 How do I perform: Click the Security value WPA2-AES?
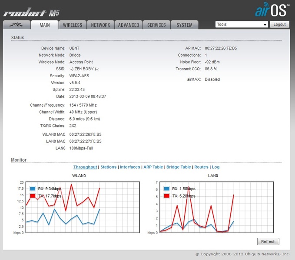point(79,76)
